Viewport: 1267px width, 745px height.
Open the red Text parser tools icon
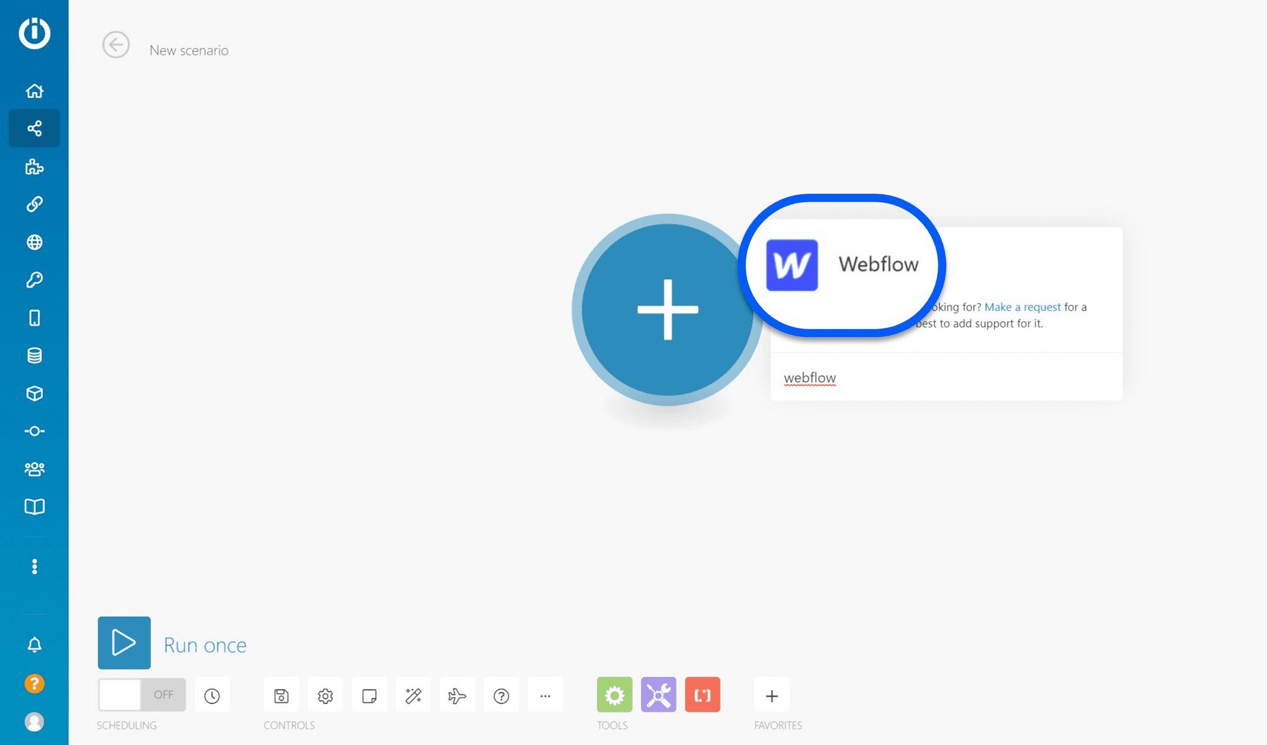[702, 695]
